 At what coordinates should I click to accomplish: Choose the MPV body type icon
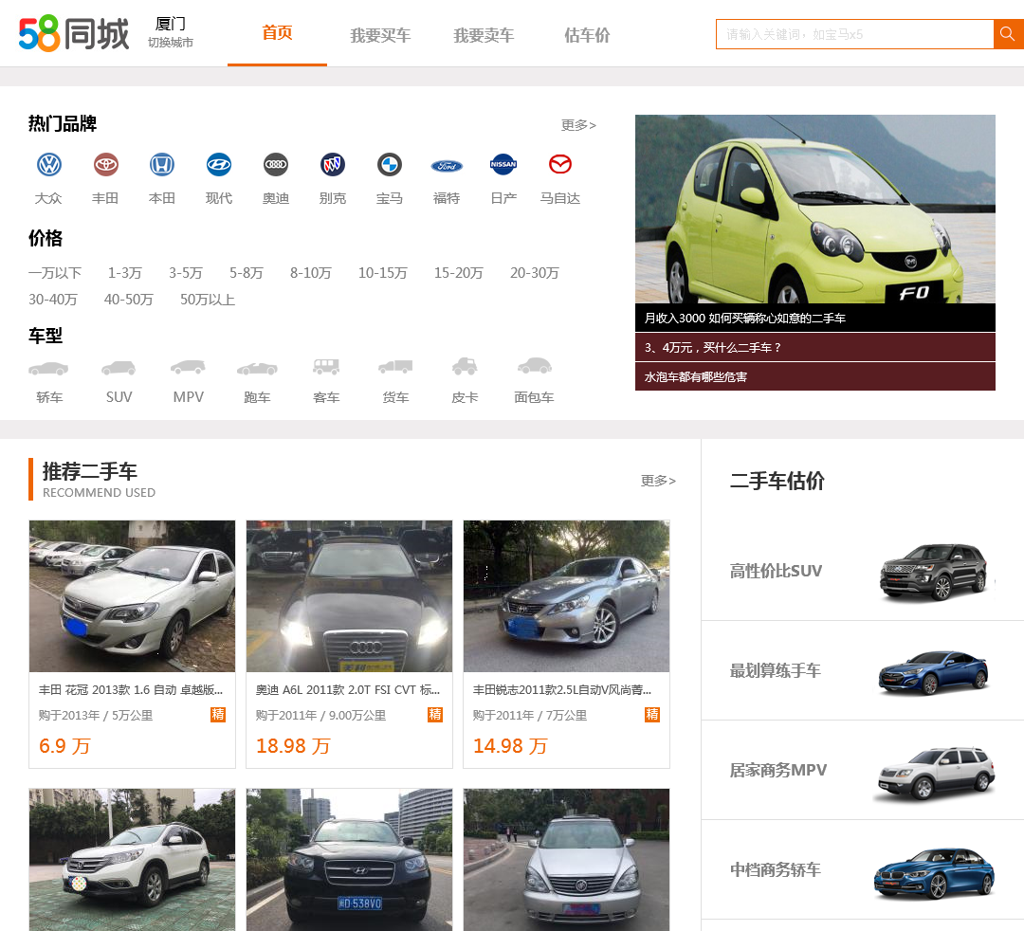[188, 367]
